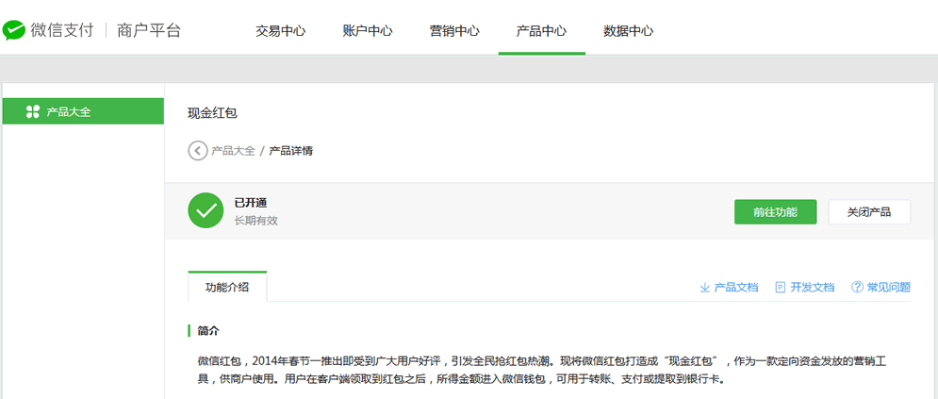This screenshot has width=938, height=399.
Task: Click the green checkmark status icon
Action: 206,210
